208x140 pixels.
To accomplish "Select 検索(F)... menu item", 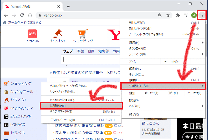I will pyautogui.click(x=163, y=80).
